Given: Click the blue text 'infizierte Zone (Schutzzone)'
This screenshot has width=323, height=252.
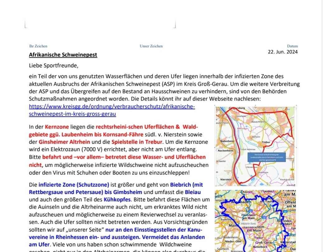Looking at the screenshot, I should [x=74, y=185].
